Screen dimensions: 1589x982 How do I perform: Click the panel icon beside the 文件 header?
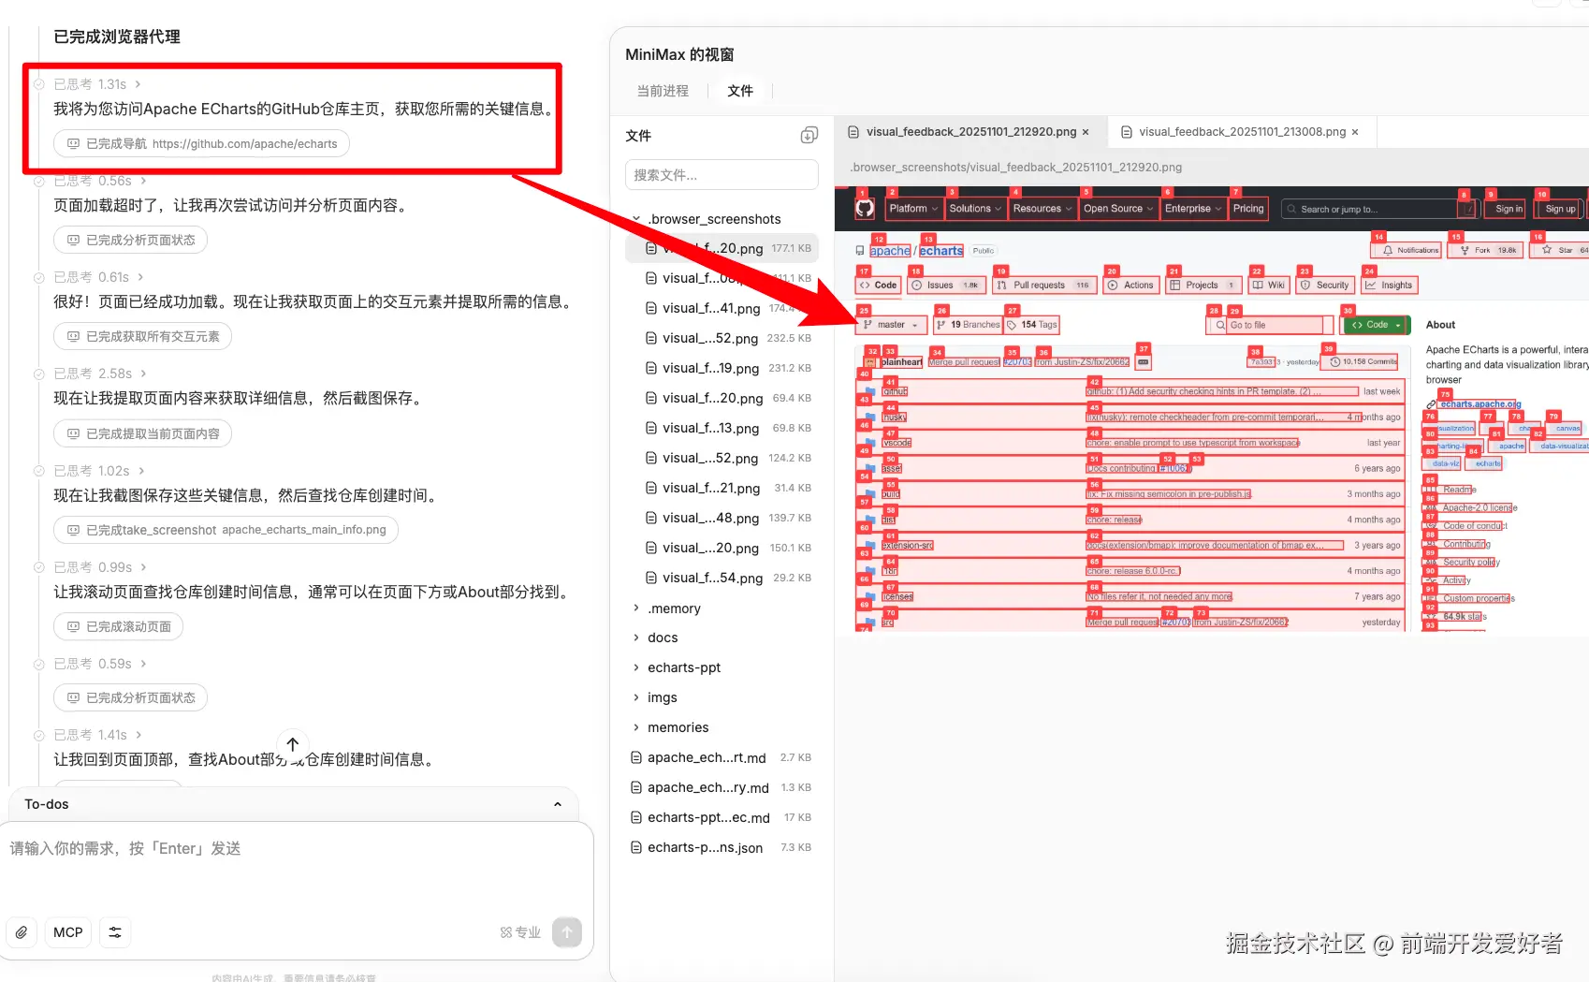[x=809, y=136]
